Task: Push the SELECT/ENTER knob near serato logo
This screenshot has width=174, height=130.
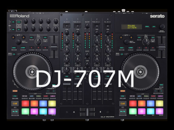Action: 162,27
